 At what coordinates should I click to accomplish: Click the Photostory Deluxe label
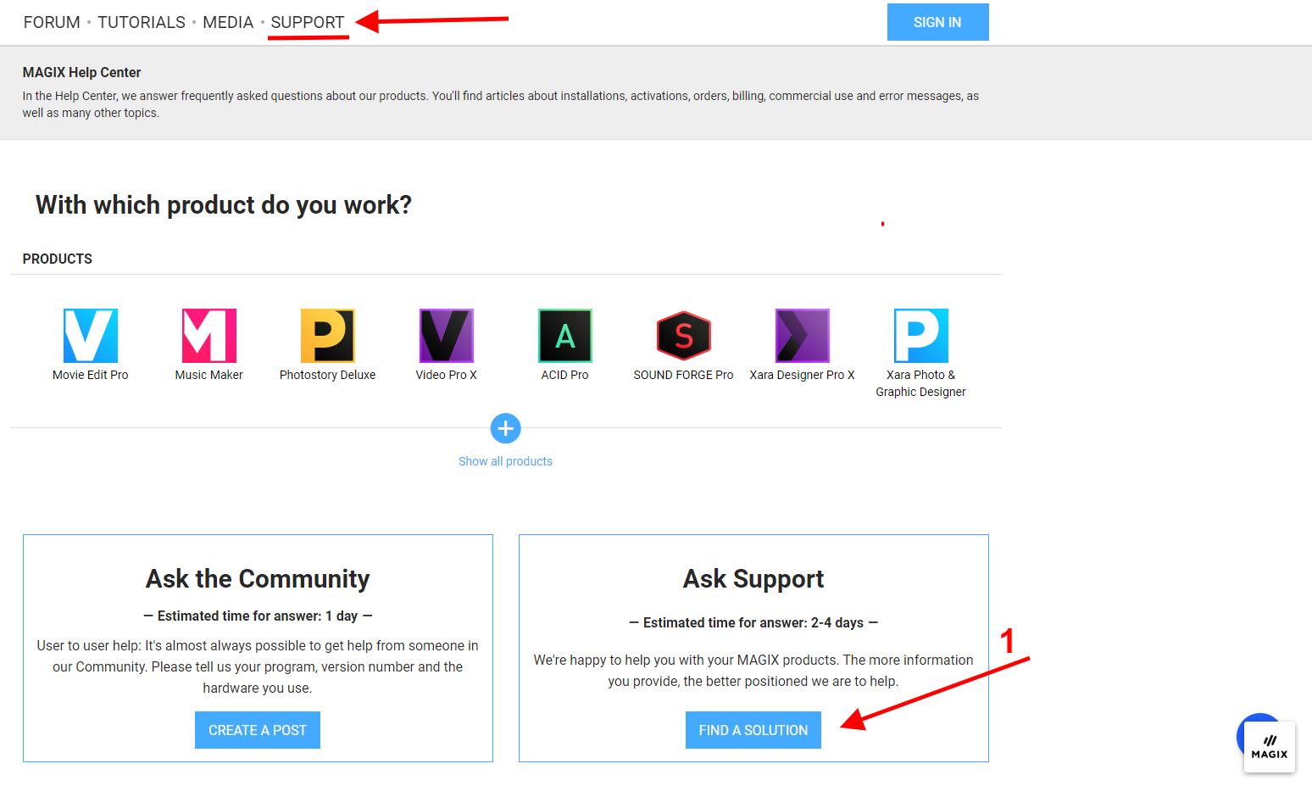tap(328, 375)
